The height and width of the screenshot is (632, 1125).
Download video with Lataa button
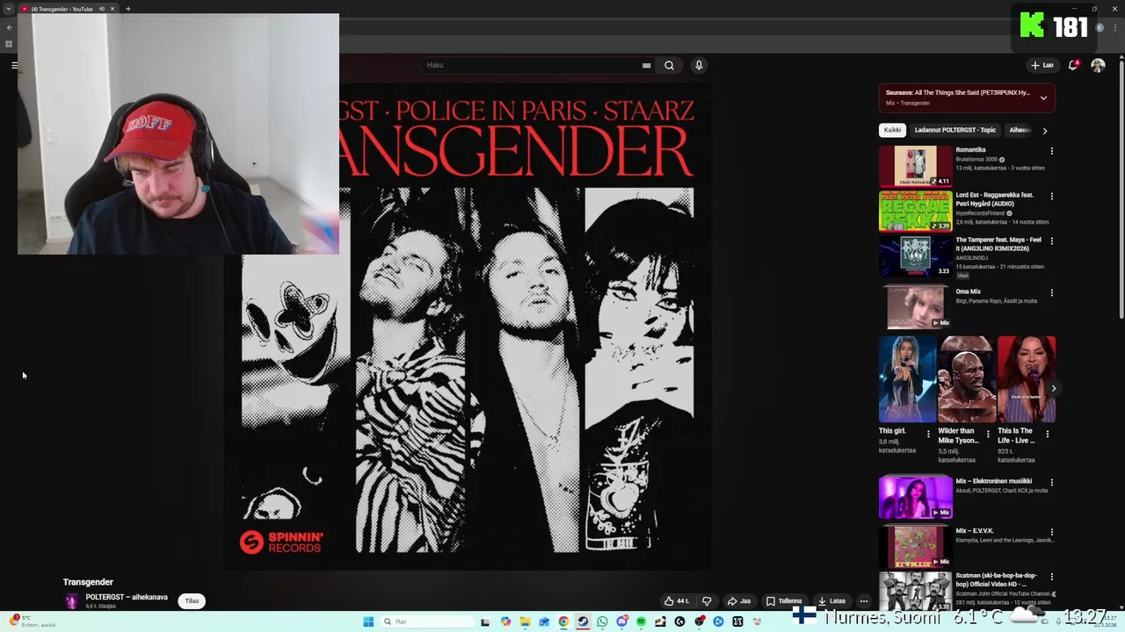(x=831, y=601)
